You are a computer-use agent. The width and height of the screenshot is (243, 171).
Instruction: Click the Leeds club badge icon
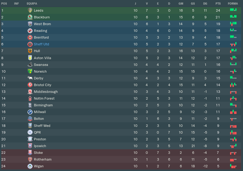point(30,10)
